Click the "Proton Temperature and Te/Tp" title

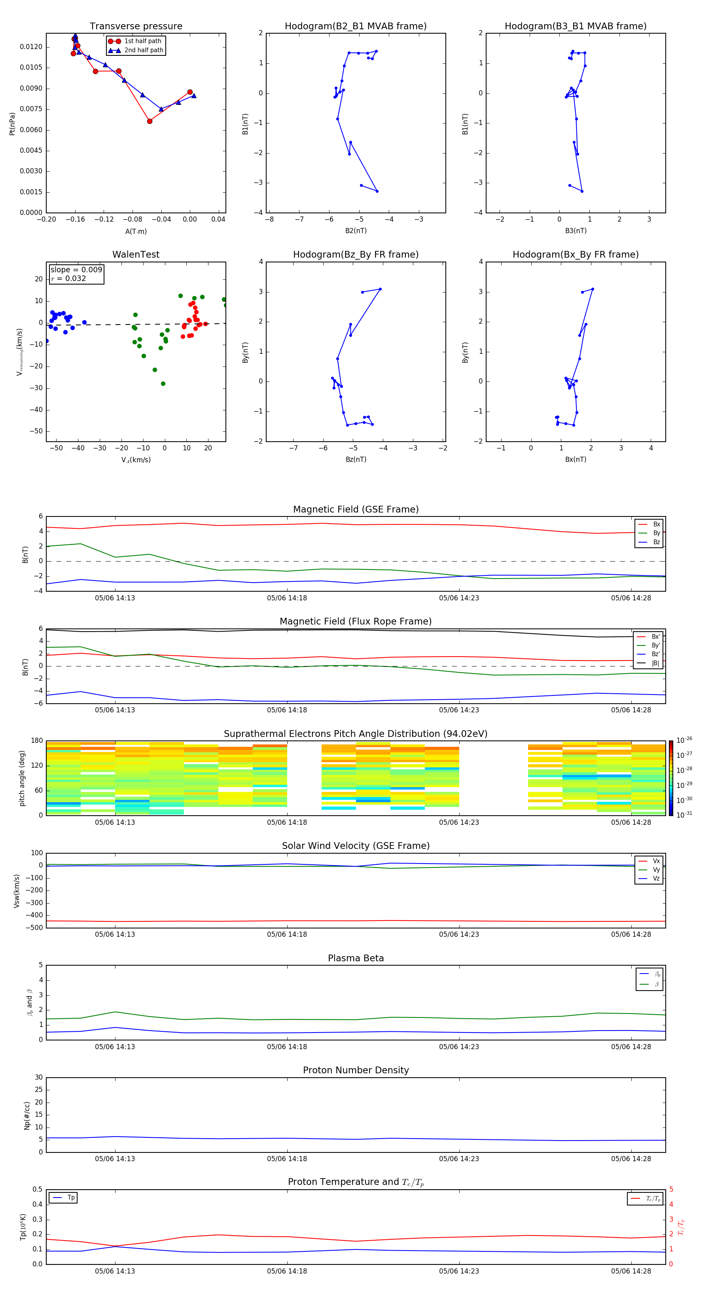356,1182
